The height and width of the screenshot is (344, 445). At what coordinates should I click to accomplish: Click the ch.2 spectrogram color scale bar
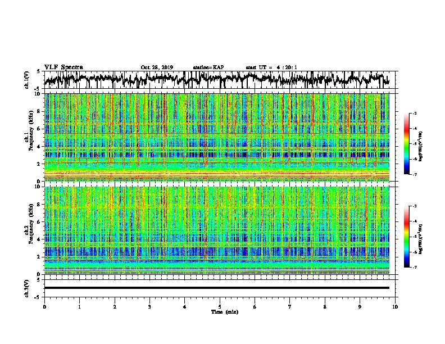(406, 237)
